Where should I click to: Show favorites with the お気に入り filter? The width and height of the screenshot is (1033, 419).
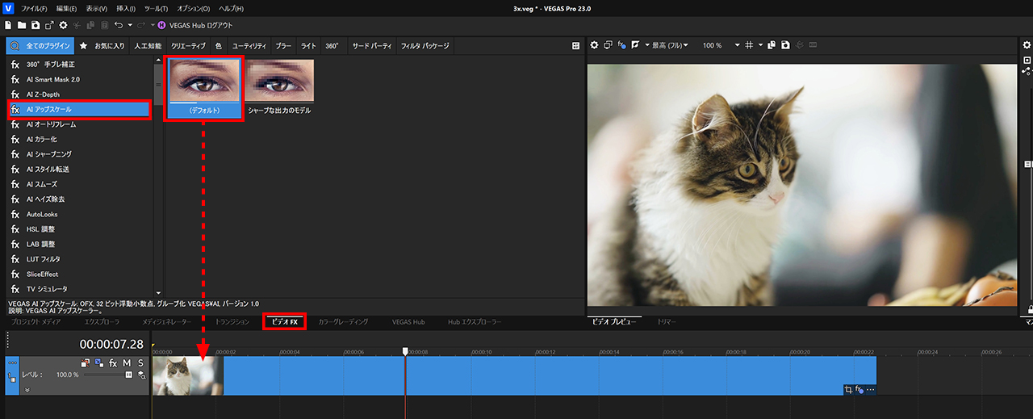103,46
